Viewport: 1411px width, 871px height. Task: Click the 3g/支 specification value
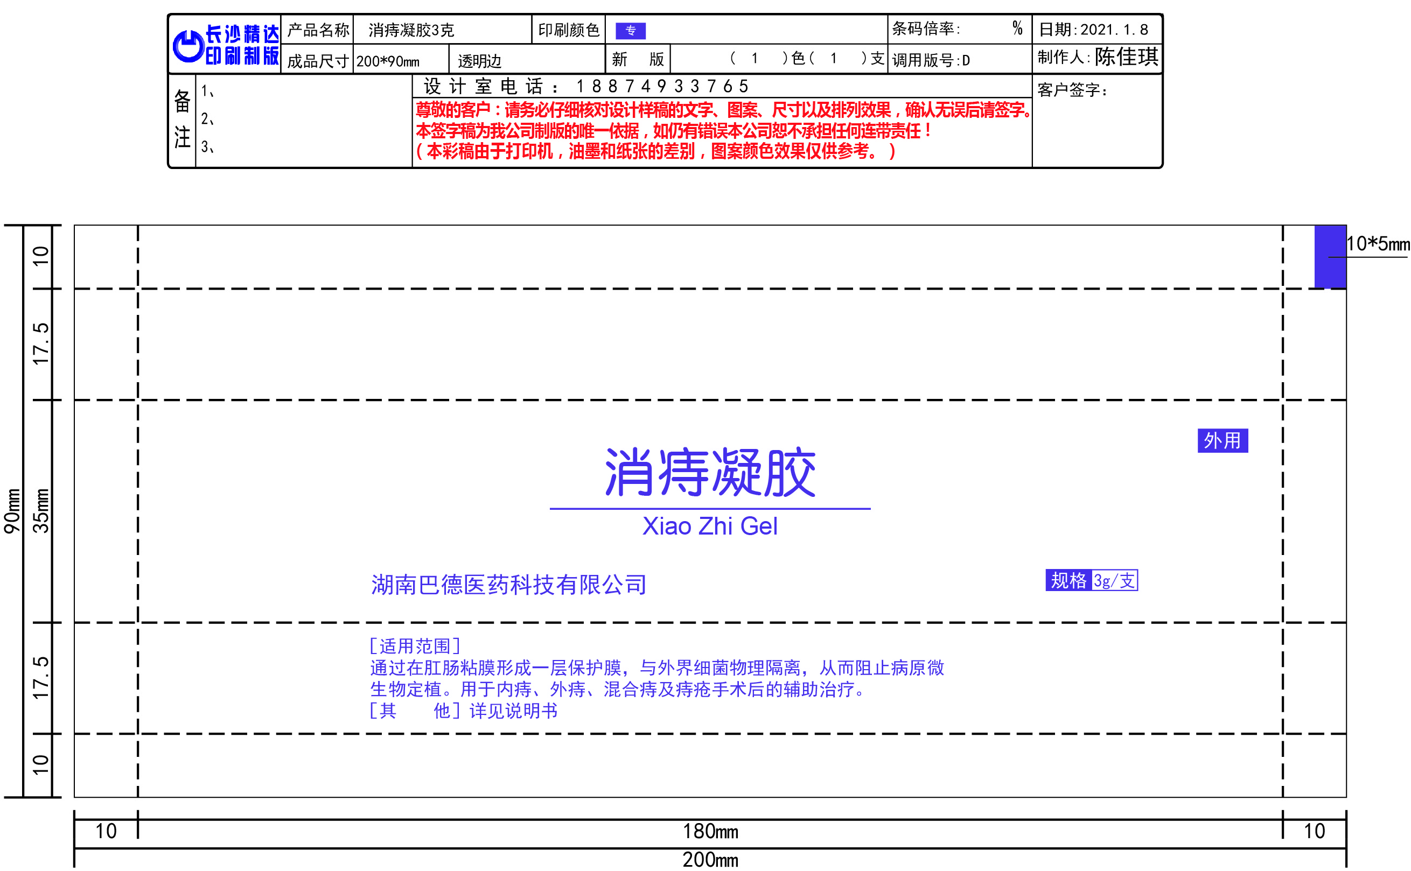pos(1115,580)
